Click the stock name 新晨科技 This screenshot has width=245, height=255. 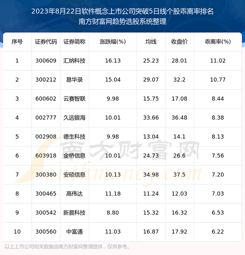(x=74, y=212)
